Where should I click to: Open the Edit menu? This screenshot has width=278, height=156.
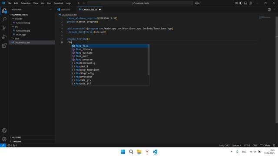[16, 3]
